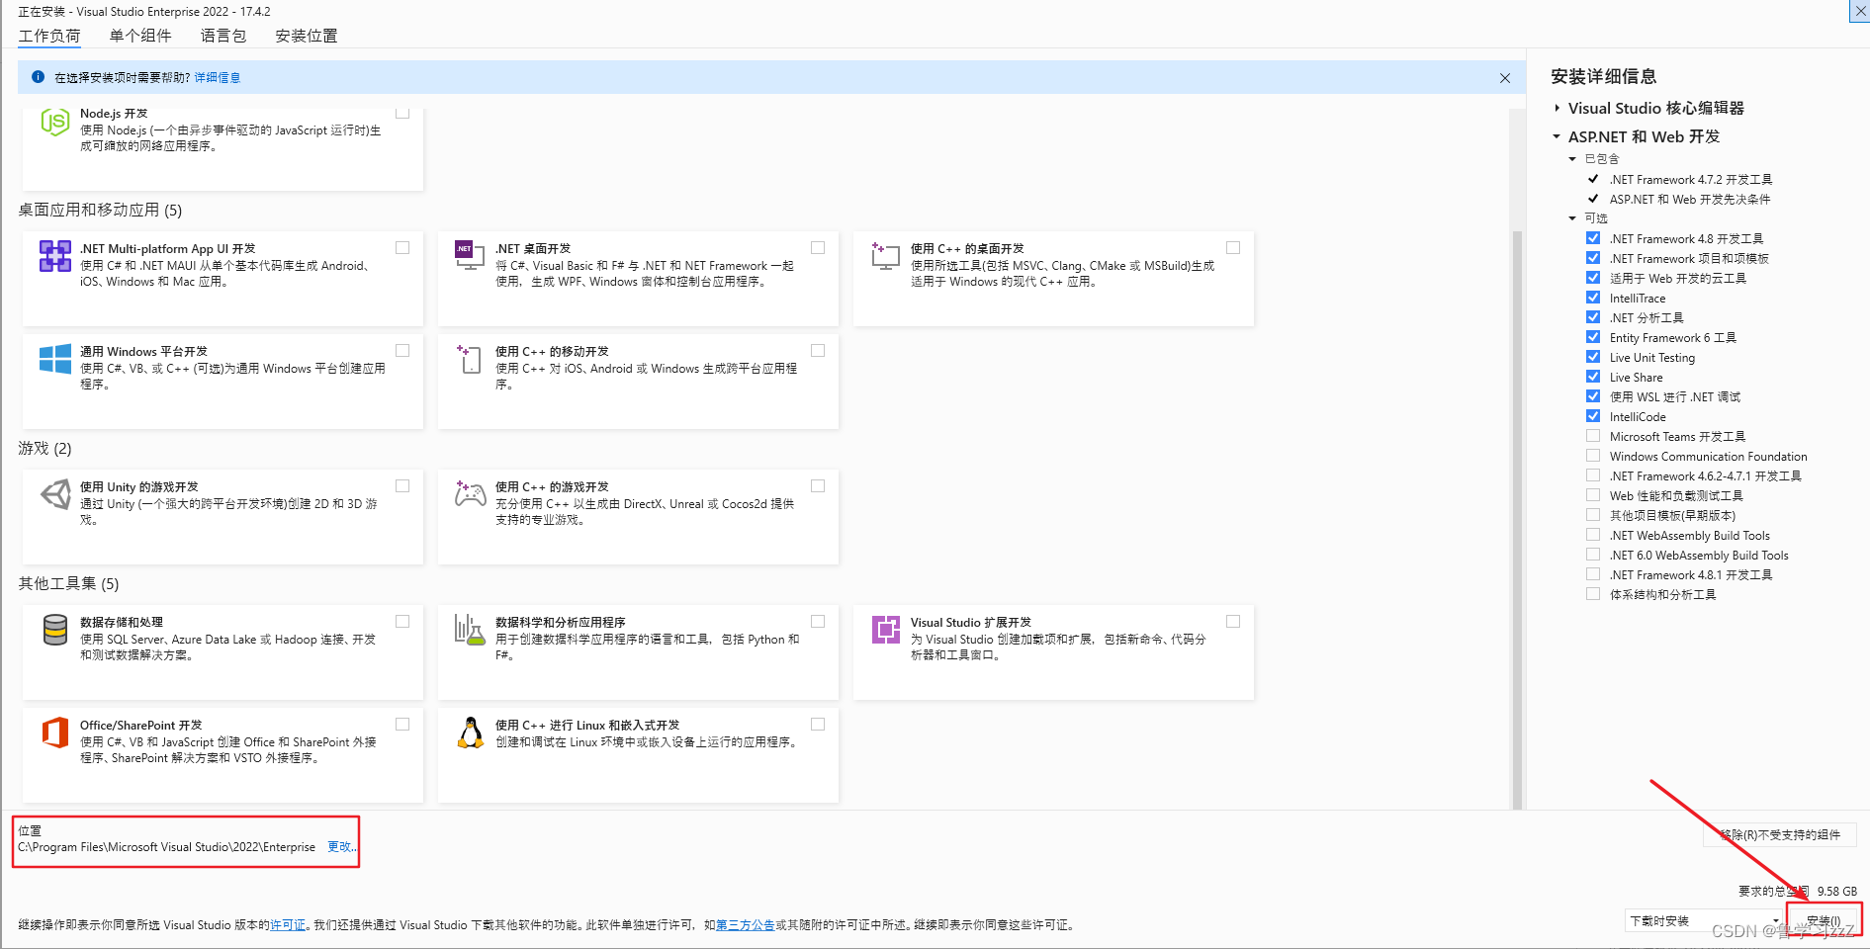Click the Office/SharePoint development icon
The height and width of the screenshot is (949, 1870).
[54, 733]
